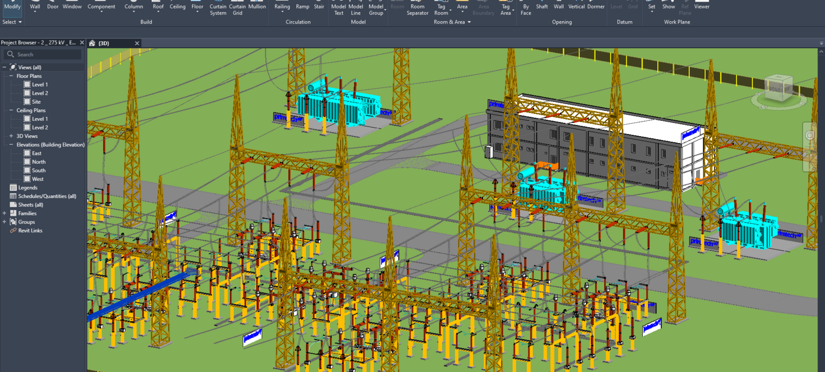Open the Viewer from the Work Plane panel
Screen dimensions: 825x372
701,6
